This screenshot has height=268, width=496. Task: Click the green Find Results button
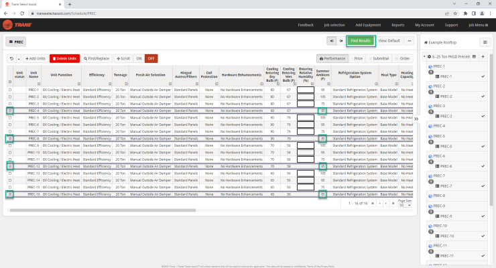(x=361, y=41)
